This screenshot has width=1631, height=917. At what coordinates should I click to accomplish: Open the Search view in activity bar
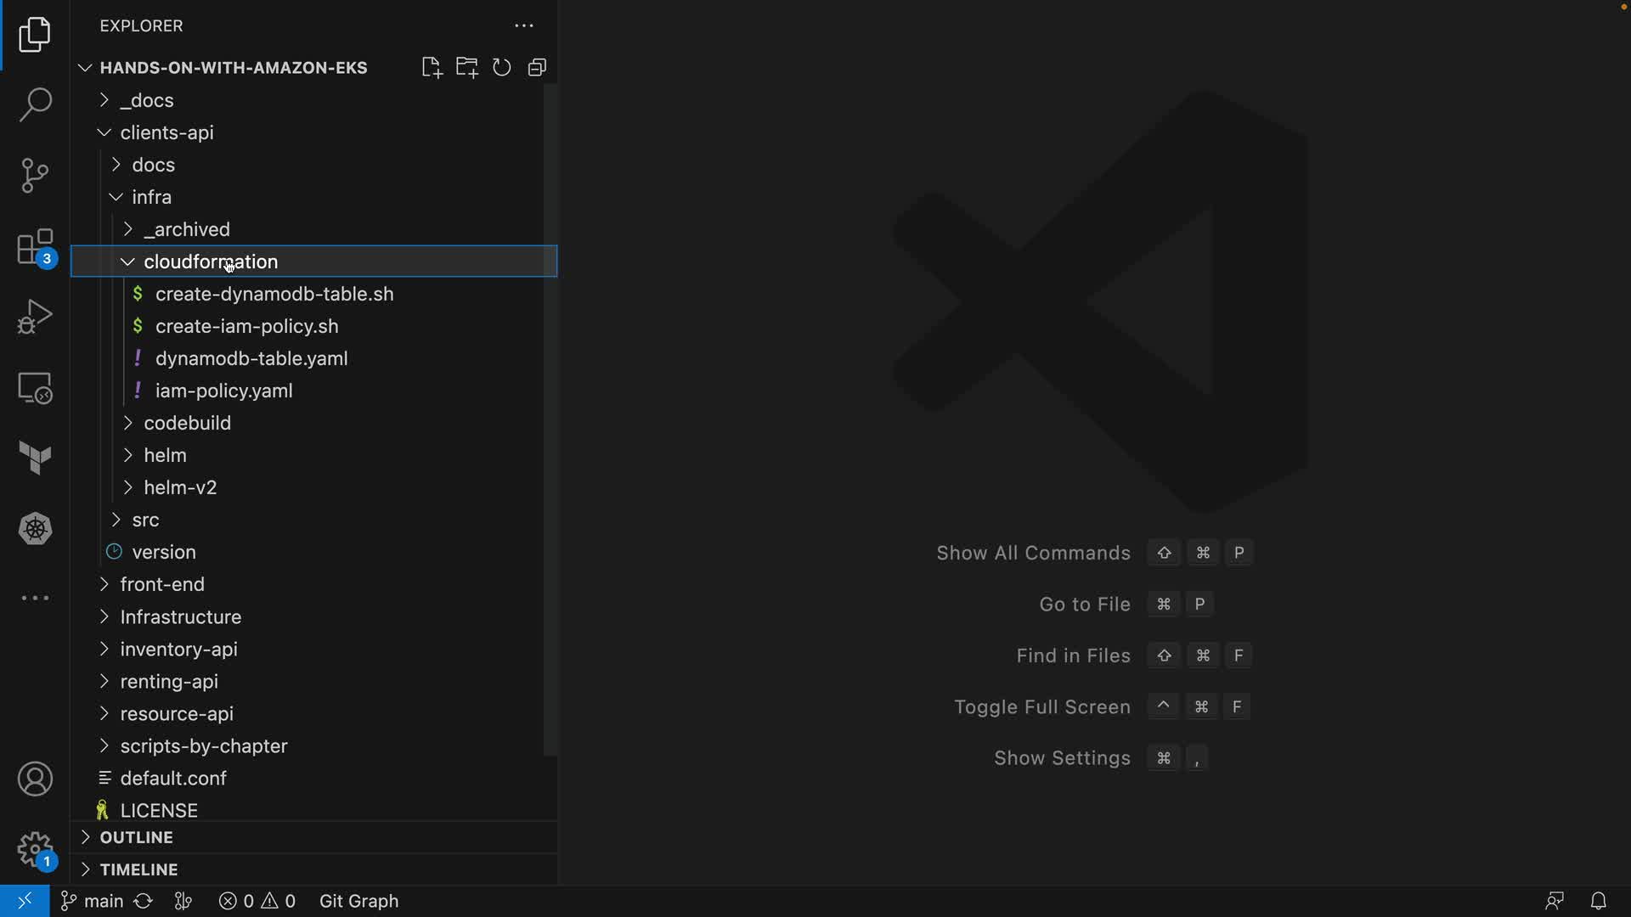[x=35, y=104]
